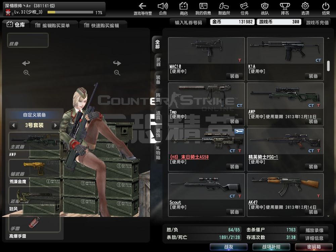Open 我的信息 profile icon
The height and width of the screenshot is (252, 336).
tap(203, 9)
